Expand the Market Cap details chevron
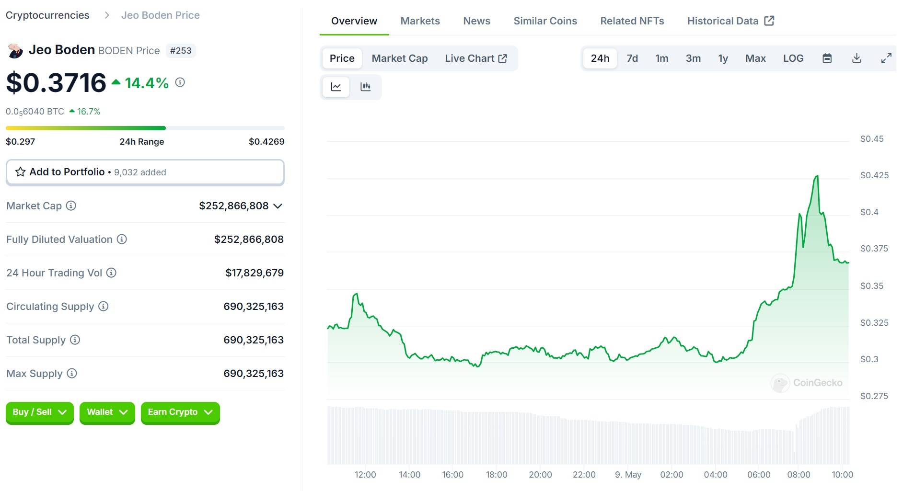 278,206
